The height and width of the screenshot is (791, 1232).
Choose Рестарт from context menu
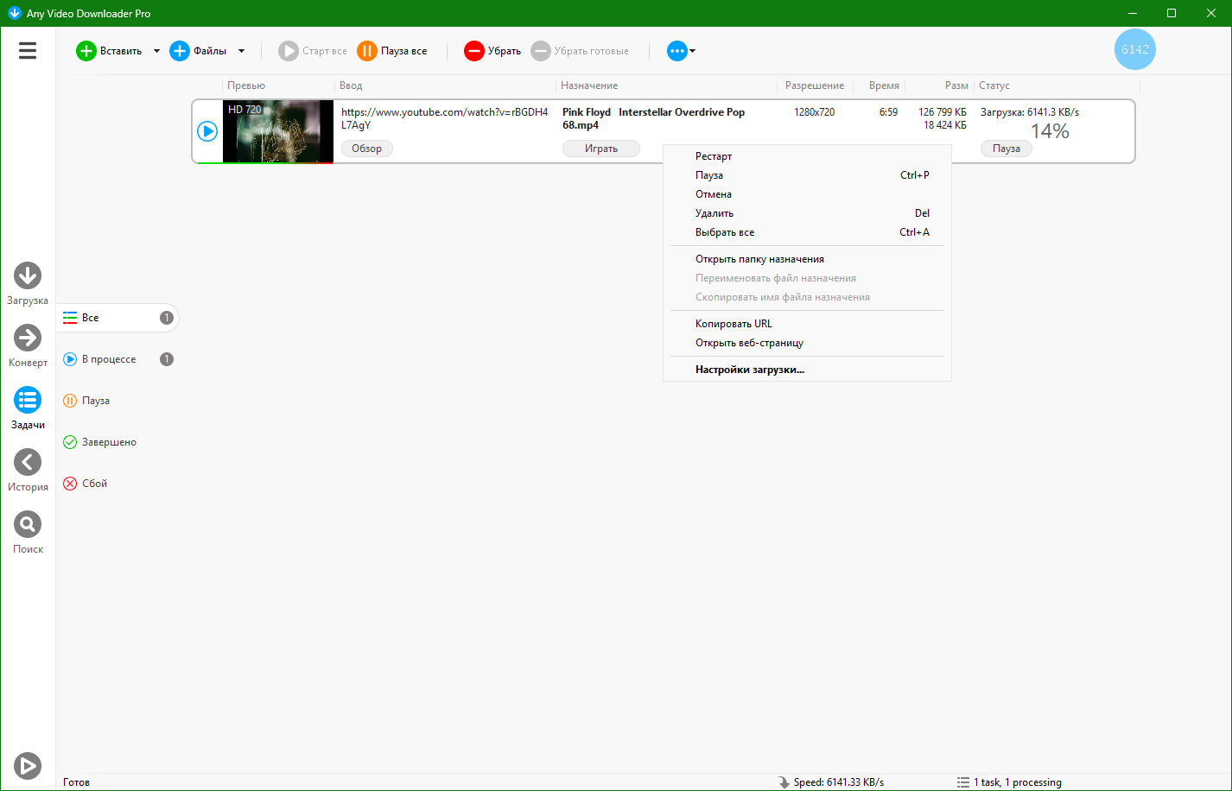714,156
